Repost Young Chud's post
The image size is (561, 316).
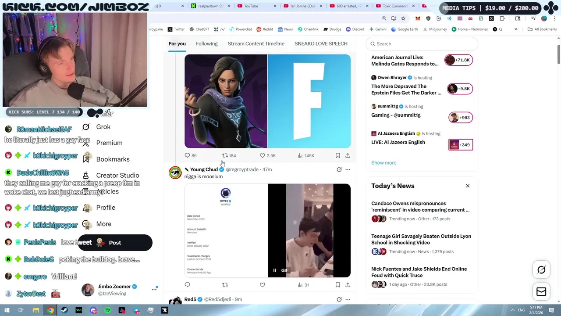[225, 285]
